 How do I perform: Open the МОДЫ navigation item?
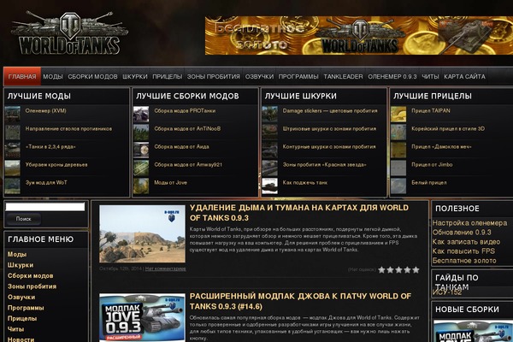click(x=53, y=77)
